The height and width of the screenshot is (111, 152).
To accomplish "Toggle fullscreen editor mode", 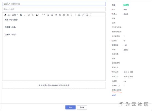I will [x=87, y=15].
